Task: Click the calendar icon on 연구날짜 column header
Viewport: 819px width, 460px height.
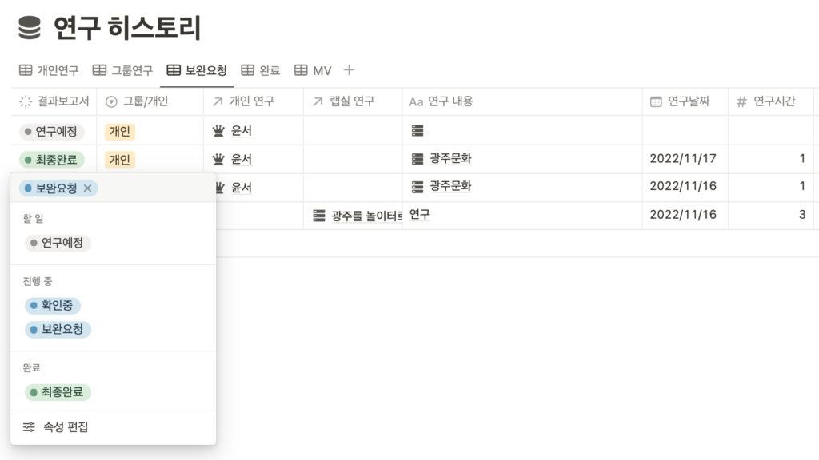Action: click(x=655, y=101)
